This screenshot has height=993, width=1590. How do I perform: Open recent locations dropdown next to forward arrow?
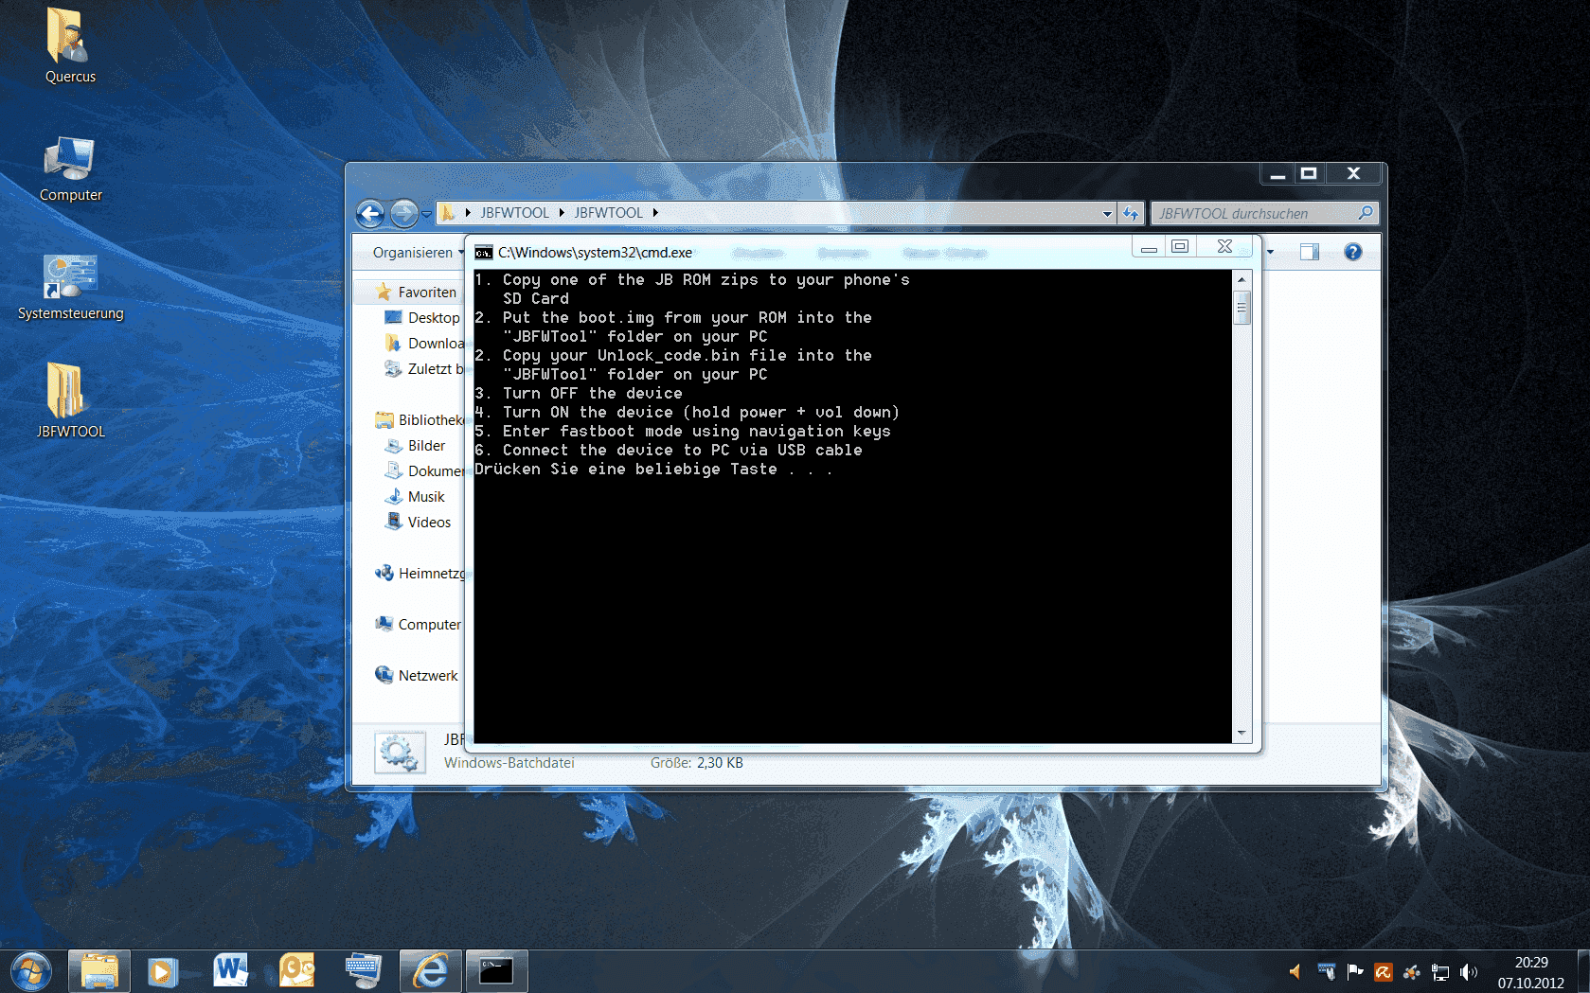(x=426, y=214)
